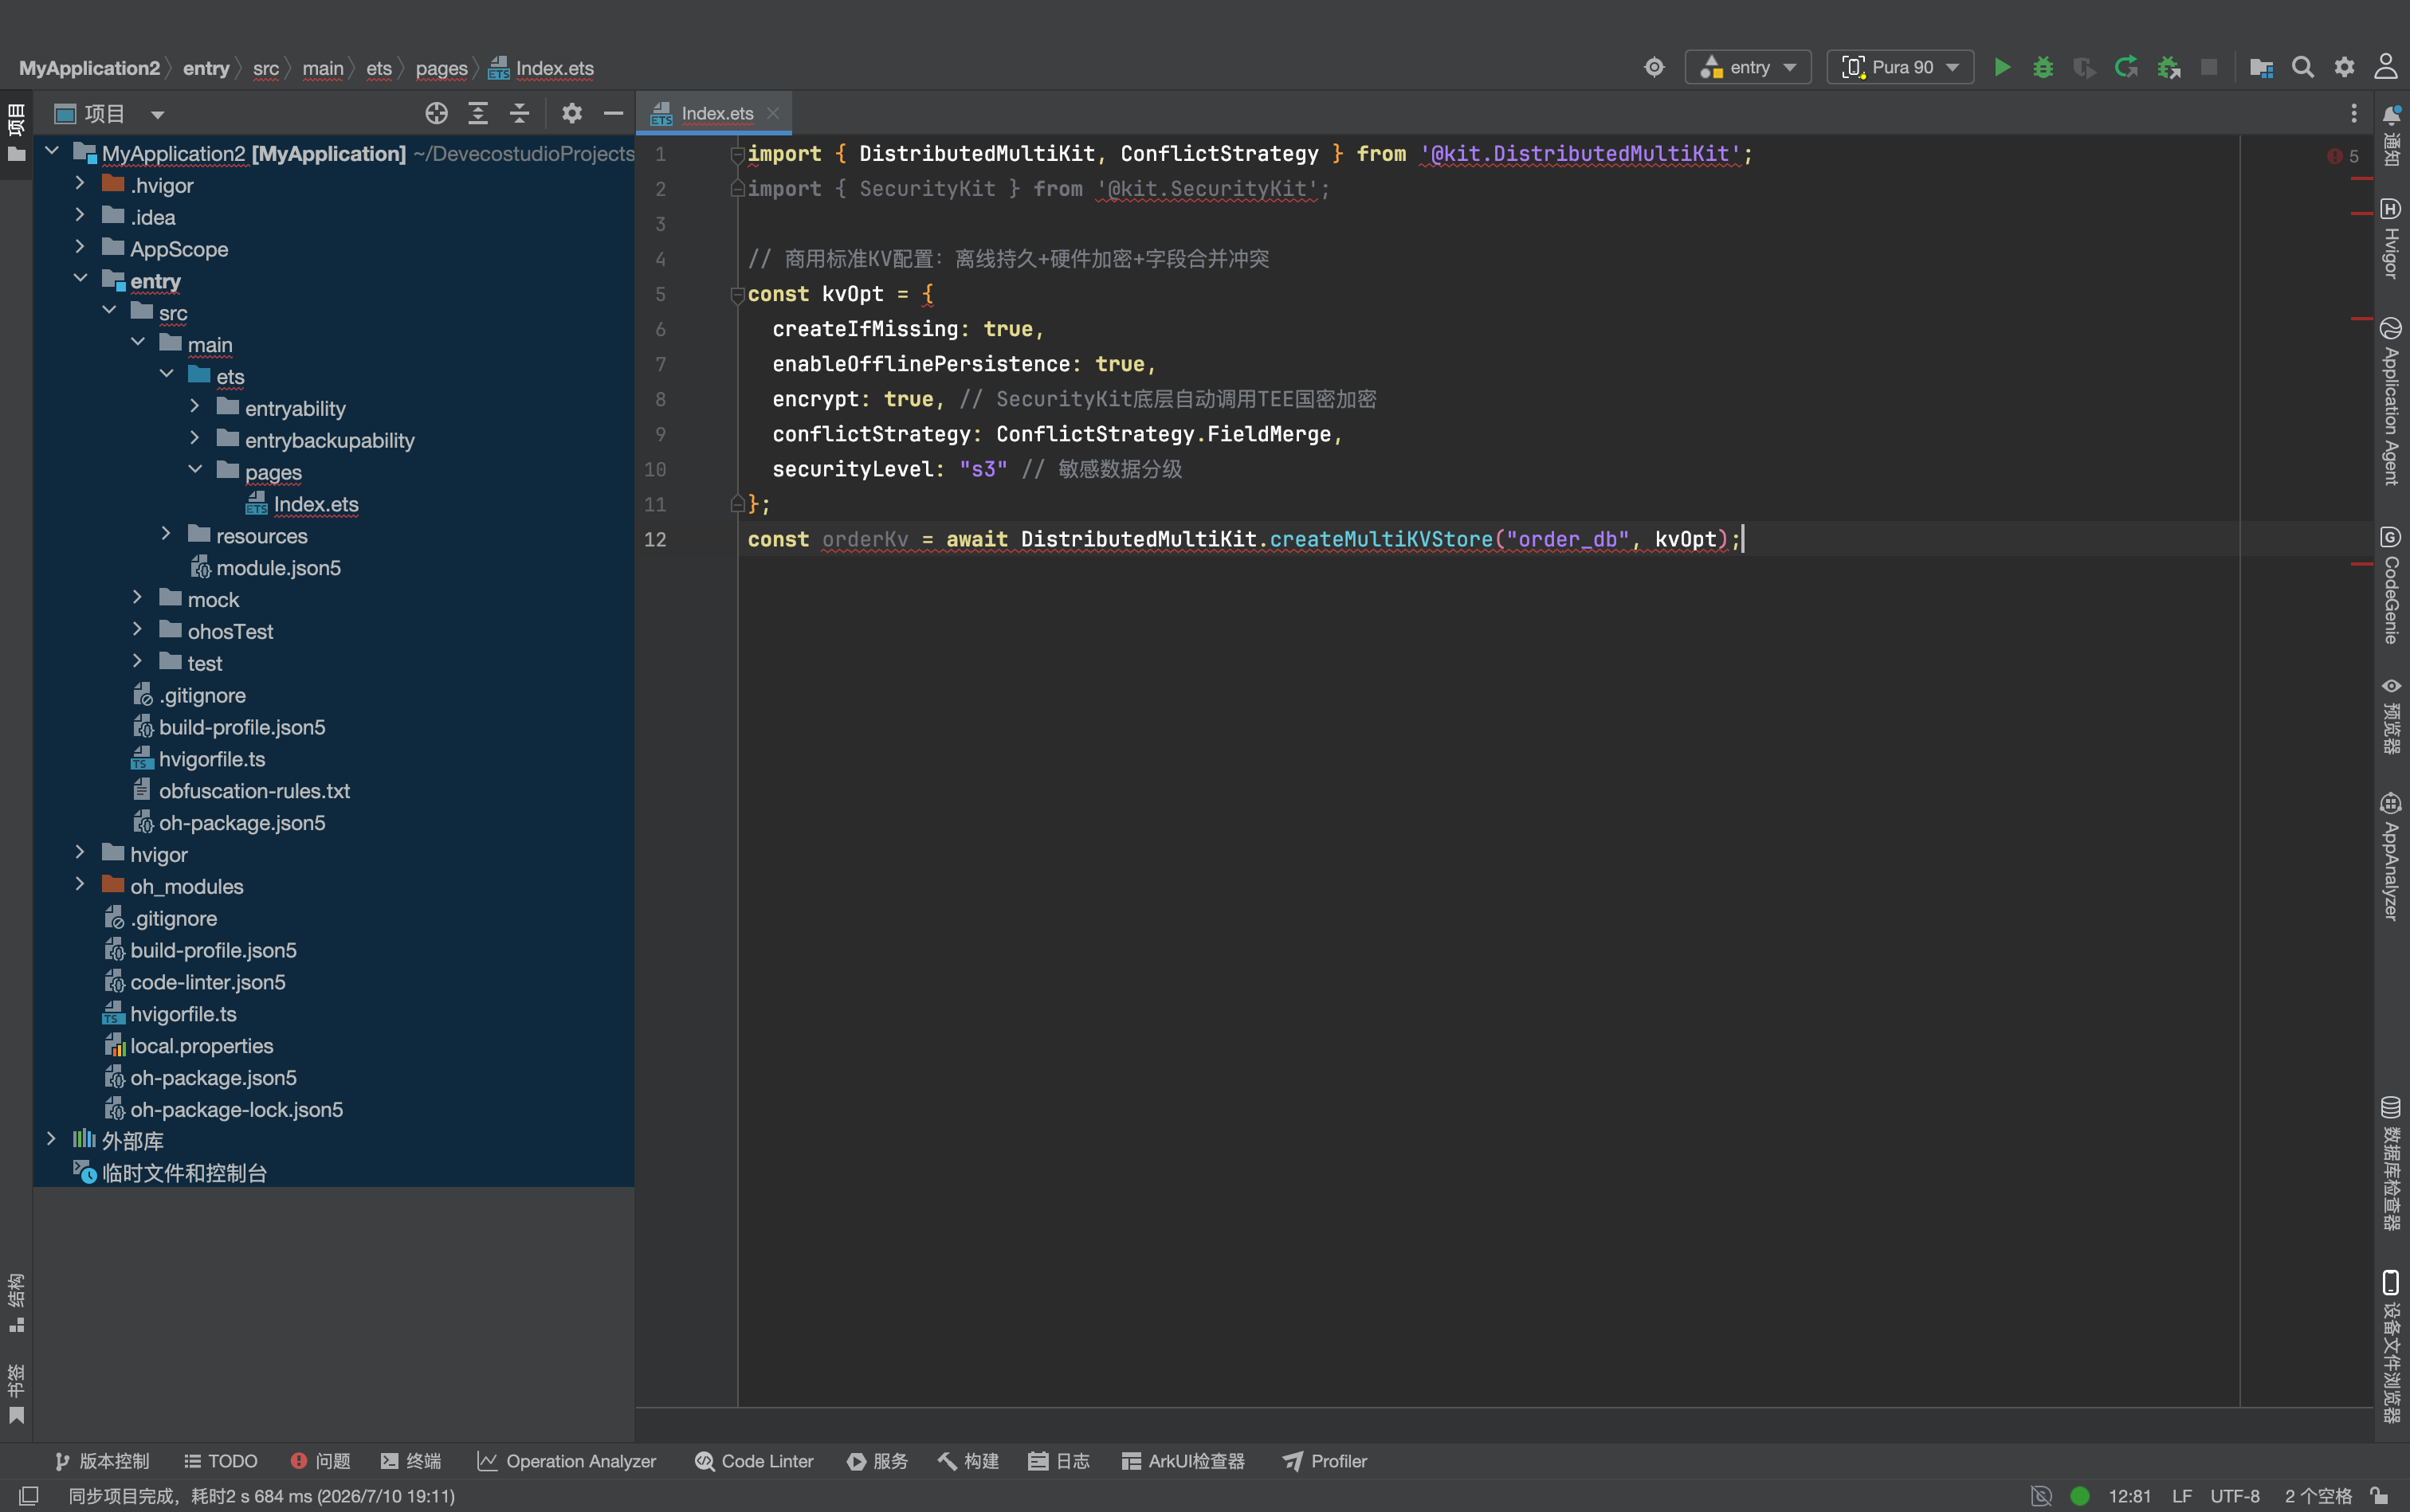Switch to the Index.ets editor tab
This screenshot has width=2410, height=1512.
click(716, 113)
